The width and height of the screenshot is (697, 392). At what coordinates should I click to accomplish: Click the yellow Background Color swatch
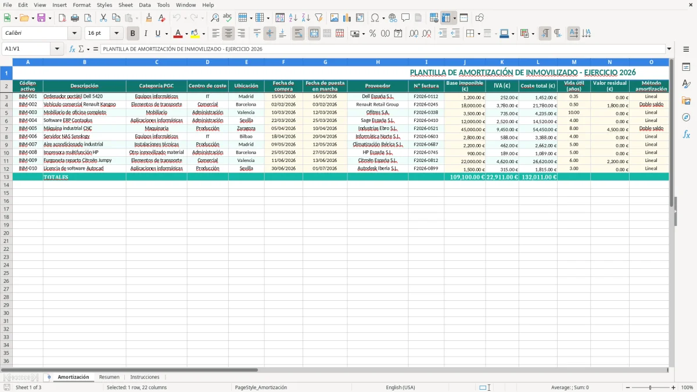195,34
